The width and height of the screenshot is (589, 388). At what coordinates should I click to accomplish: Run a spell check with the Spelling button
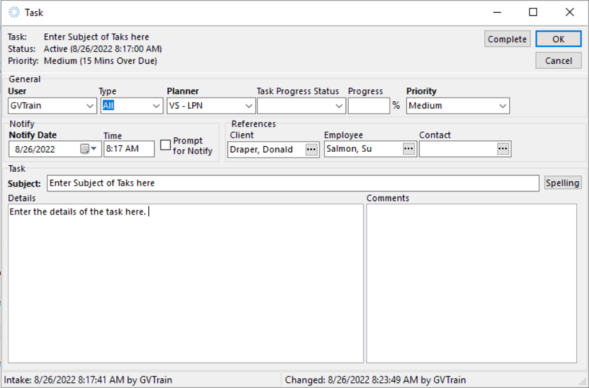[x=562, y=183]
